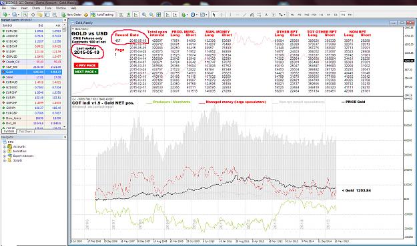Toggle the MN timeframe button
The image size is (417, 246).
point(350,15)
